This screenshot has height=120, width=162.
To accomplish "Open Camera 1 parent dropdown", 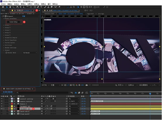I will click(x=74, y=104).
